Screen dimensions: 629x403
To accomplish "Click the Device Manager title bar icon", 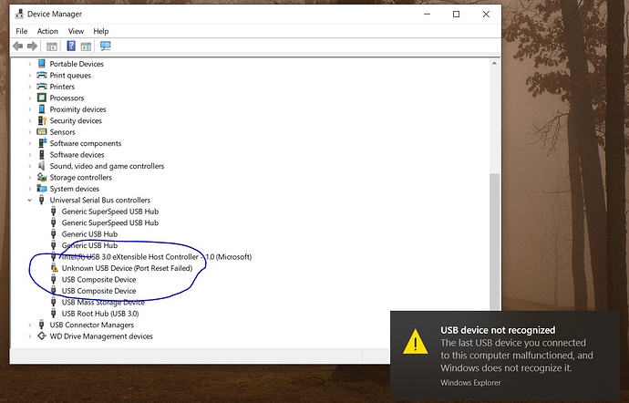I will pyautogui.click(x=19, y=14).
